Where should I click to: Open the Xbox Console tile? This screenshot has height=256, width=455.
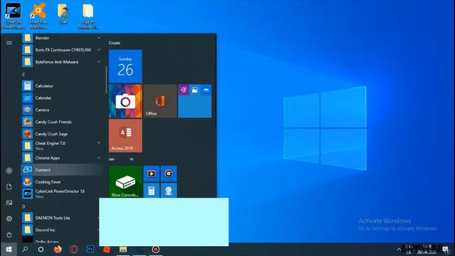coord(125,182)
